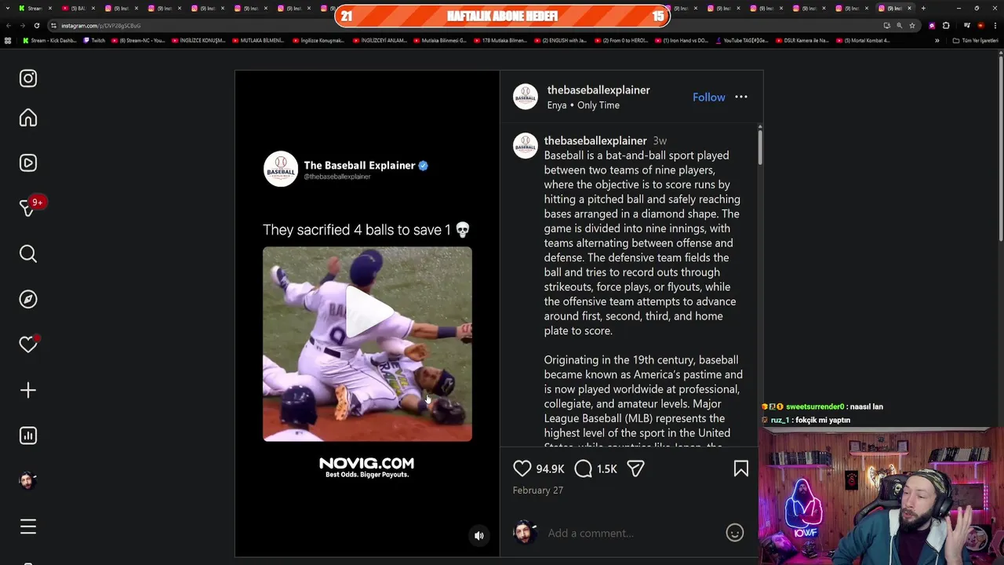Open the Search magnifier in sidebar
1004x565 pixels.
pos(28,253)
